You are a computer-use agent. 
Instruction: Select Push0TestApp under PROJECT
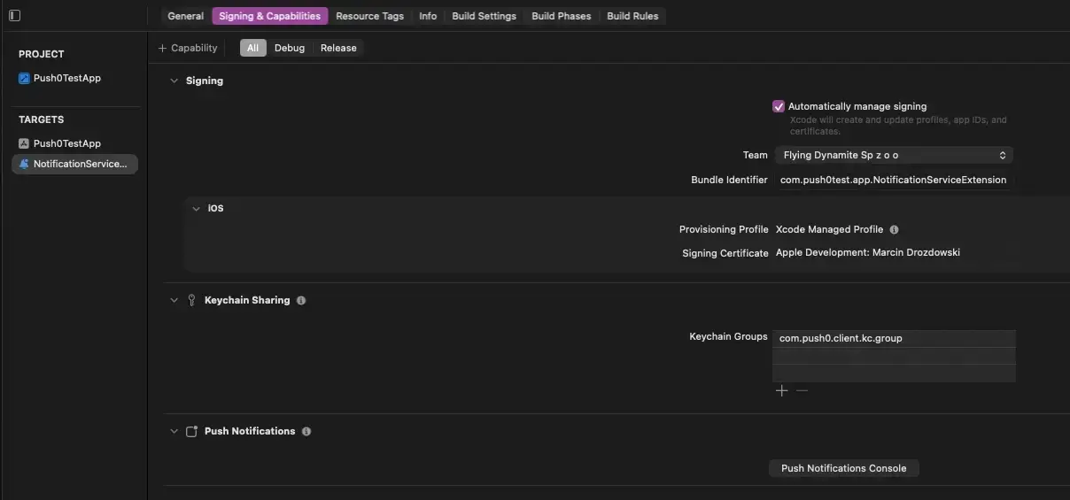pyautogui.click(x=67, y=78)
